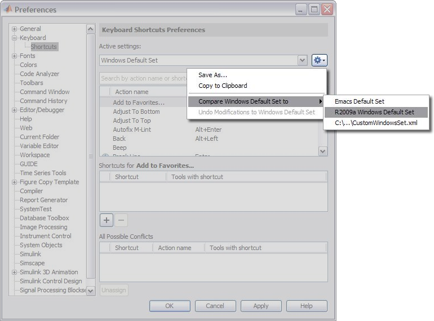
Task: Click the plus add shortcut button
Action: point(107,220)
